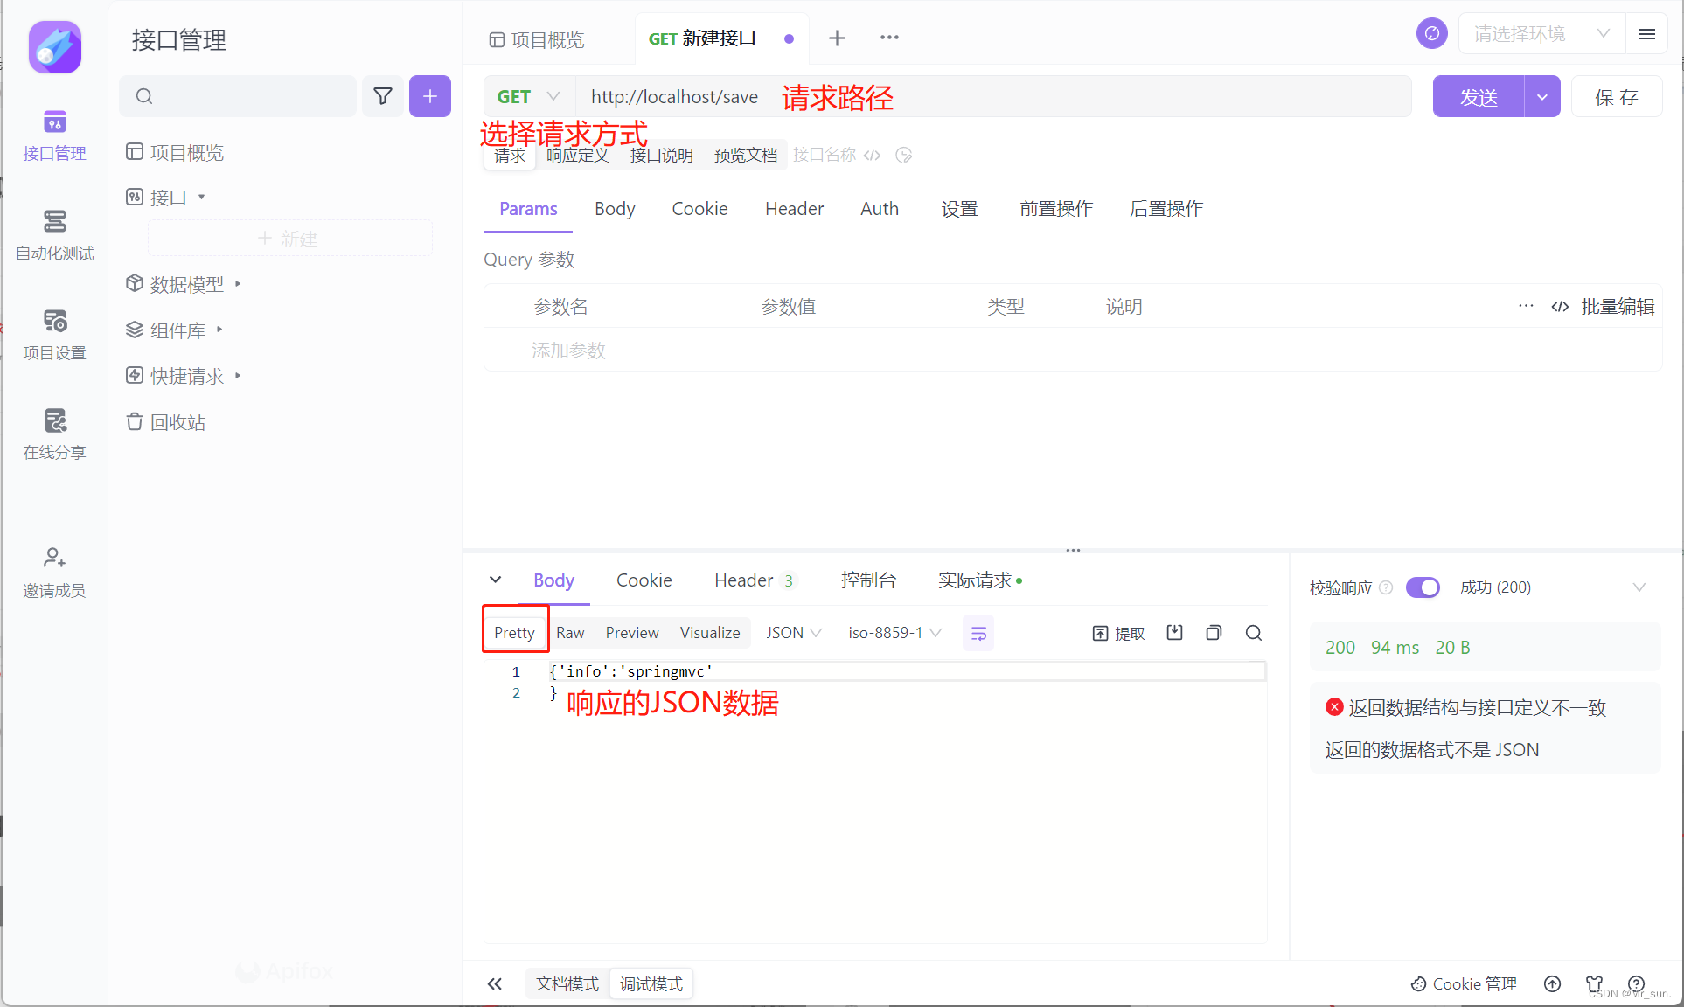Viewport: 1684px width, 1007px height.
Task: Open the 发送 dropdown arrow
Action: tap(1542, 96)
